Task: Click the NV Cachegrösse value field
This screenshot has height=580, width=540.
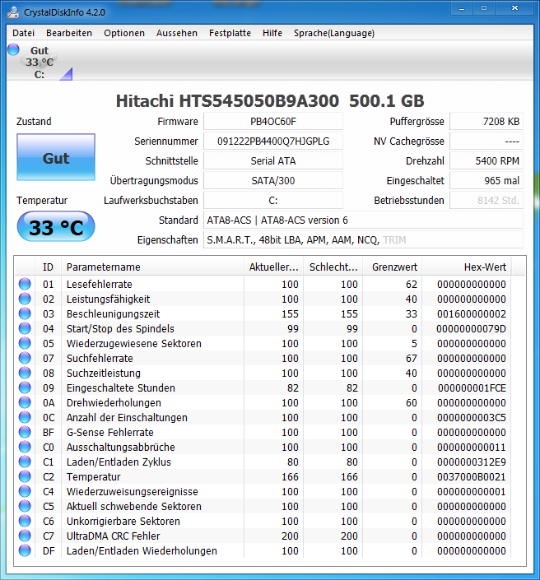Action: tap(486, 142)
